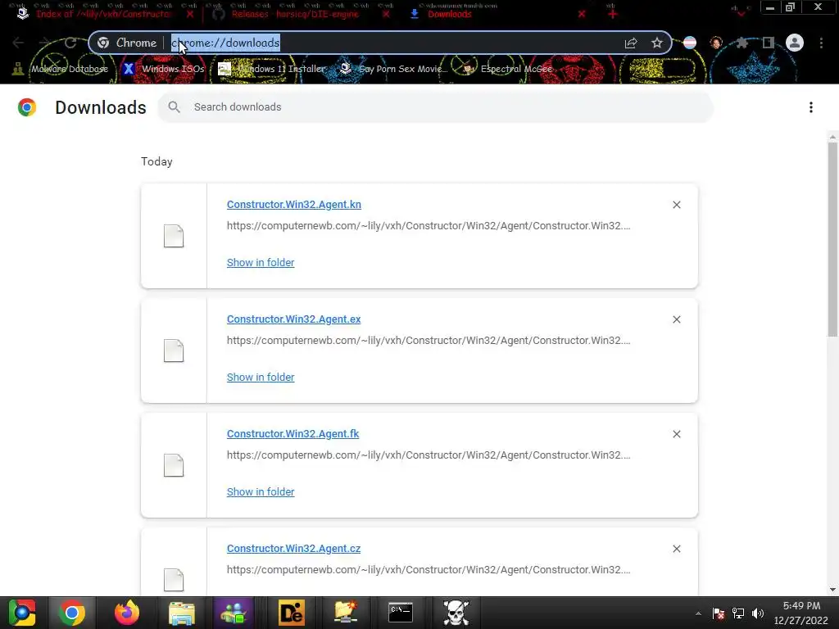The image size is (839, 629).
Task: Click the browser forward arrow
Action: point(44,43)
